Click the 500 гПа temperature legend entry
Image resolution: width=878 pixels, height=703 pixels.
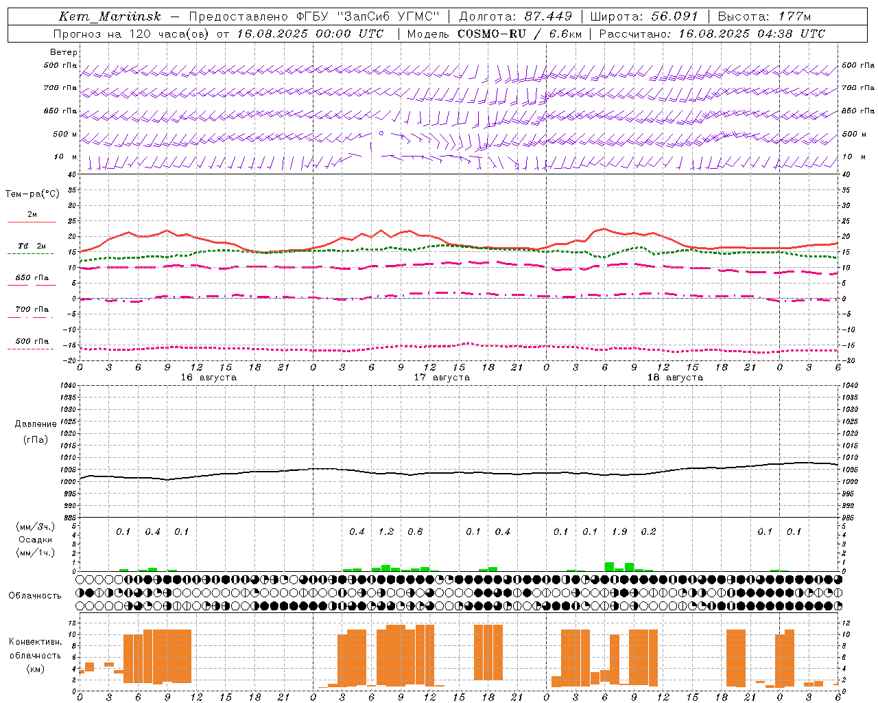32,341
